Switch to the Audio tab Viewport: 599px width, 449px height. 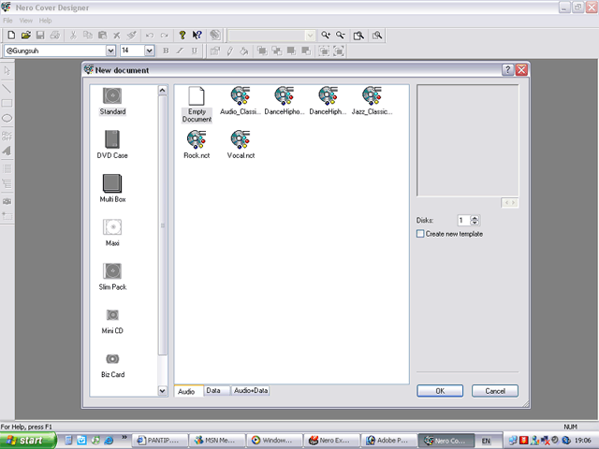coord(186,391)
